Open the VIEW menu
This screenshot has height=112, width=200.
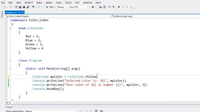18,3
